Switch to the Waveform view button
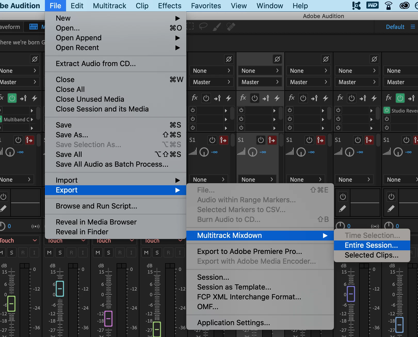The width and height of the screenshot is (418, 337). tap(11, 27)
